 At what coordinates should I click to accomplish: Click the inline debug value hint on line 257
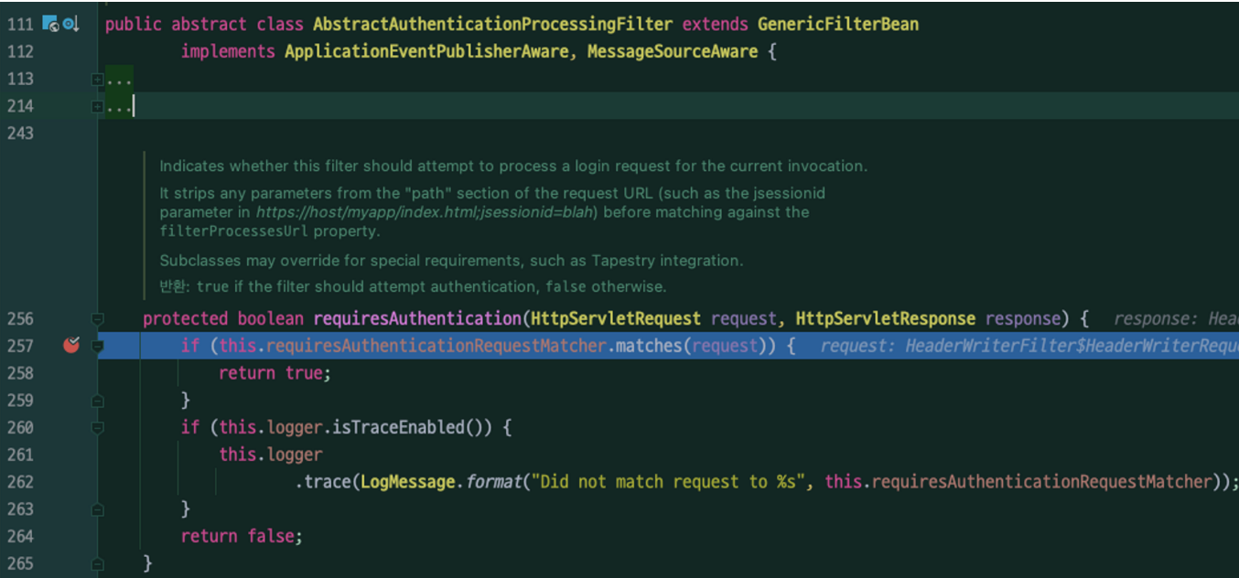(x=1025, y=347)
